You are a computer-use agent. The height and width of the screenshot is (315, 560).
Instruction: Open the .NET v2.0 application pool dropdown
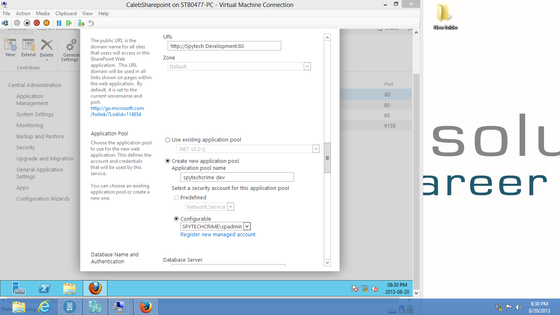(x=316, y=149)
